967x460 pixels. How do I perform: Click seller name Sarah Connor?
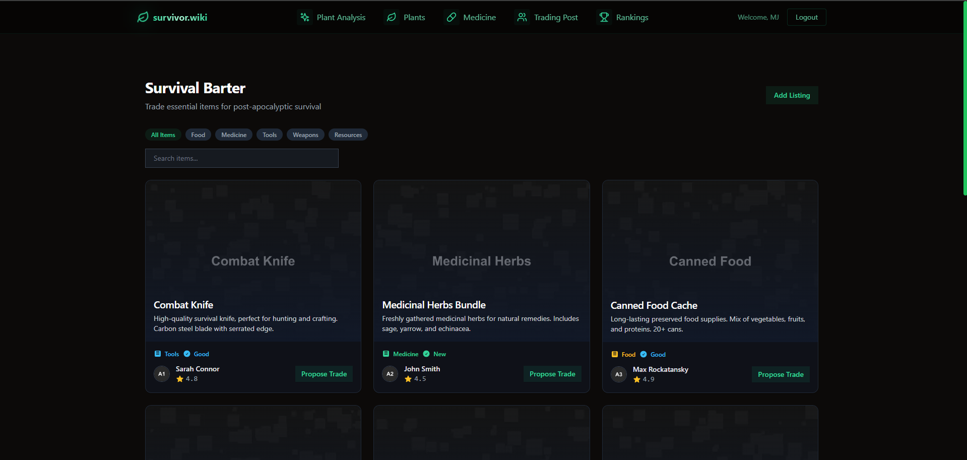click(198, 369)
